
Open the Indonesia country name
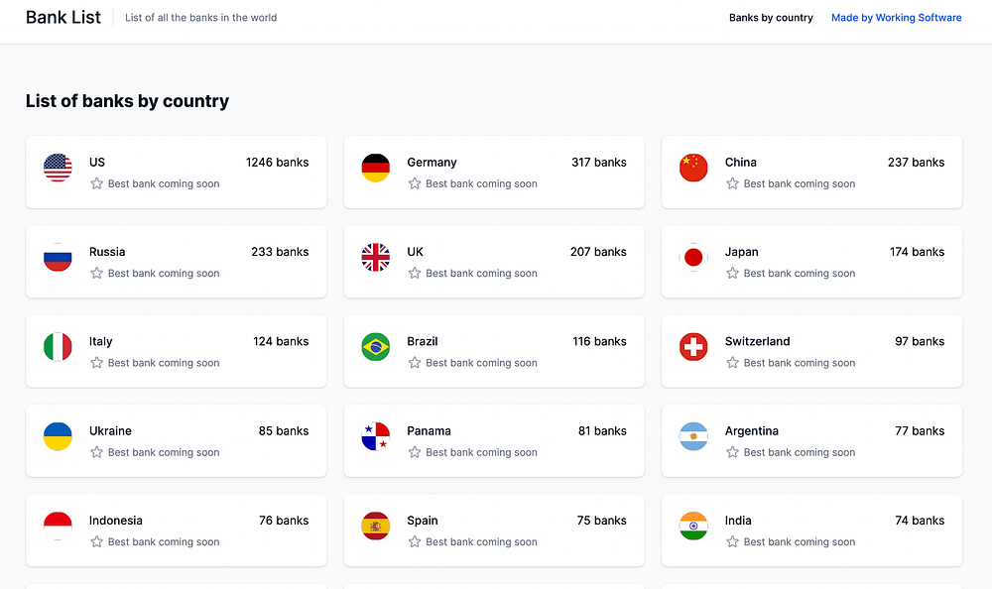pos(115,521)
